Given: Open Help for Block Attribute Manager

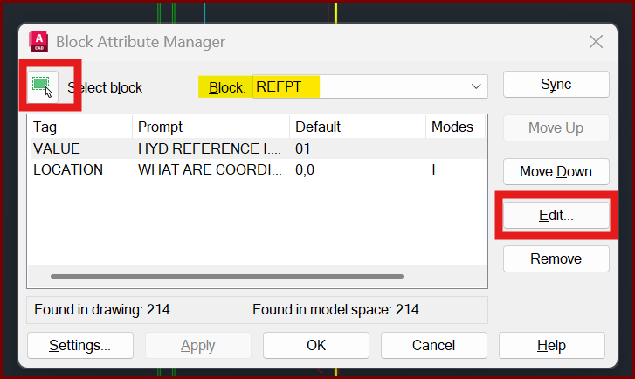Looking at the screenshot, I should click(551, 346).
